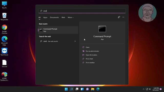Expand web results arrow for cmd
Viewport: 164px width, 92px height.
point(75,41)
